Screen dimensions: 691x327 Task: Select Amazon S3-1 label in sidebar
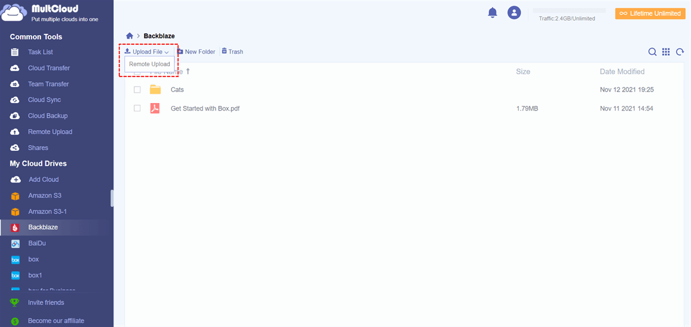pyautogui.click(x=48, y=212)
